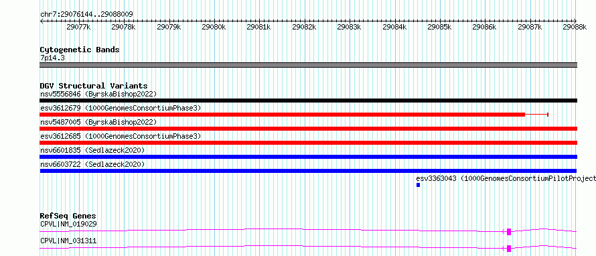This screenshot has width=596, height=256.
Task: Click the 29079k ruler tick label
Action: (x=169, y=27)
